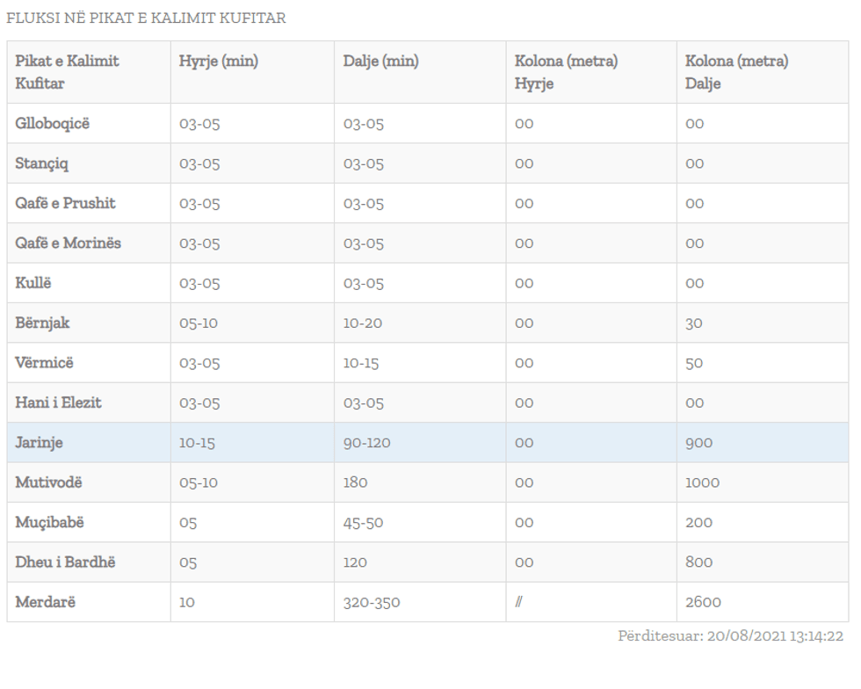Image resolution: width=861 pixels, height=689 pixels.
Task: Click the 2600 metre value for Merdarë
Action: [704, 602]
